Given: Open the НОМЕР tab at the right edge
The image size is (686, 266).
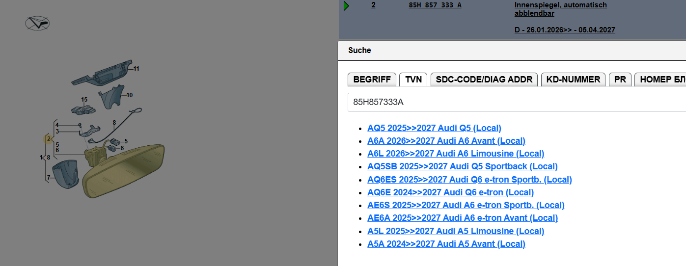Looking at the screenshot, I should [x=660, y=80].
